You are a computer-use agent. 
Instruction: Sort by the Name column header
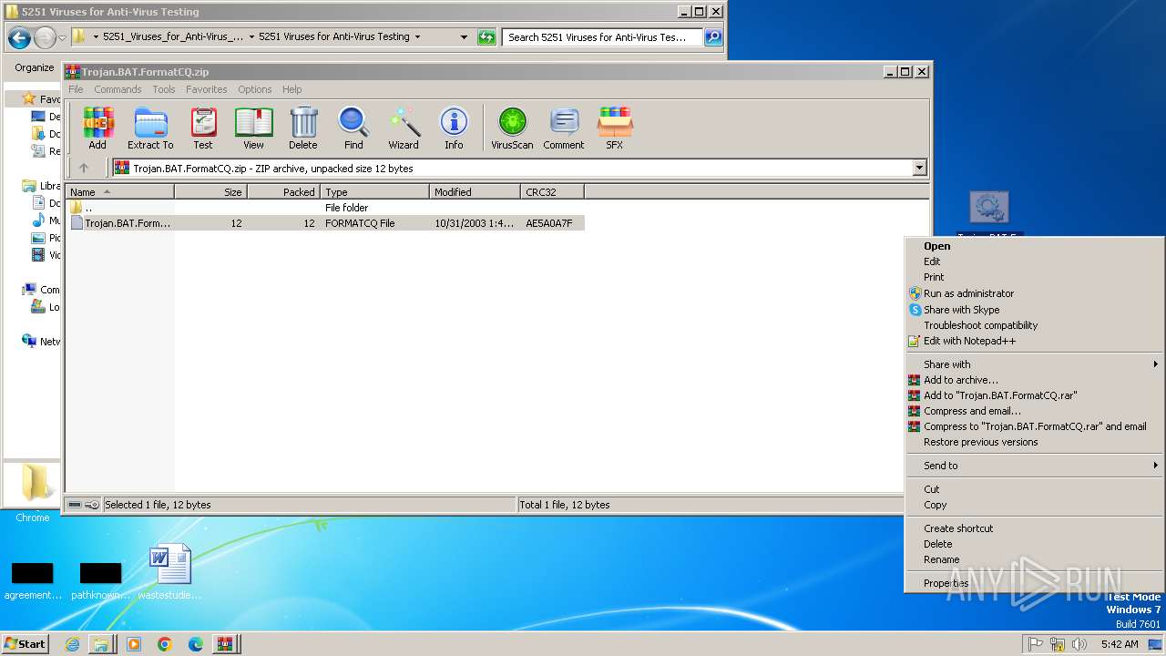click(119, 192)
